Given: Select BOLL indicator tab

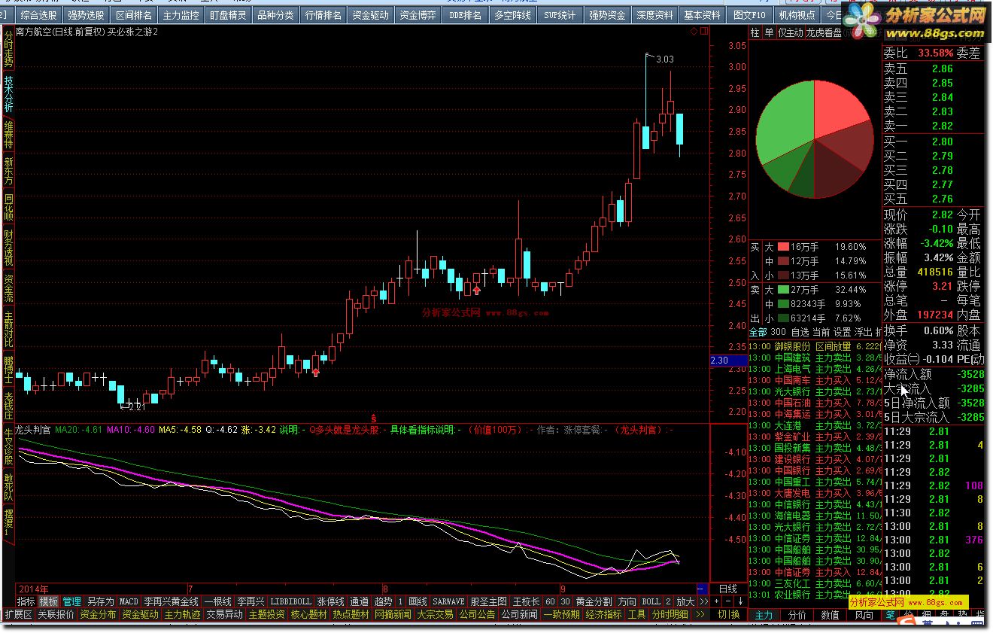Looking at the screenshot, I should [x=651, y=601].
